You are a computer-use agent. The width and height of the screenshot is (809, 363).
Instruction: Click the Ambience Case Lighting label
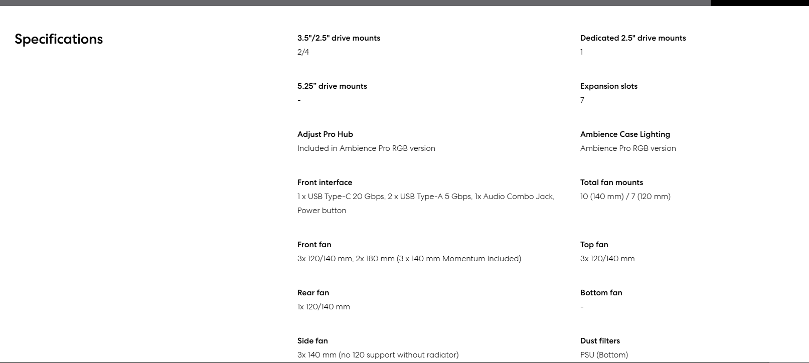[x=625, y=134]
